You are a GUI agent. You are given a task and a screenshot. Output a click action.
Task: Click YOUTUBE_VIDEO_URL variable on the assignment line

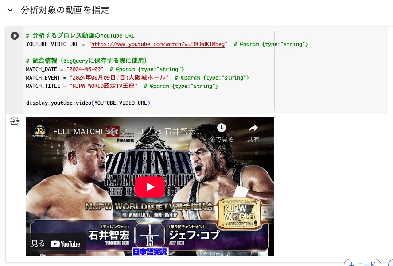tap(52, 44)
